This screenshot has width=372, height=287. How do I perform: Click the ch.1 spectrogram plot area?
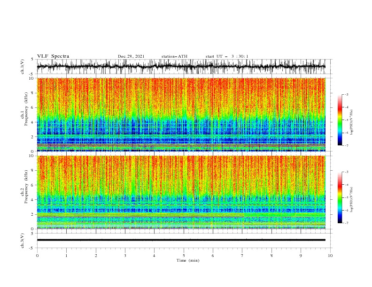tap(181, 114)
